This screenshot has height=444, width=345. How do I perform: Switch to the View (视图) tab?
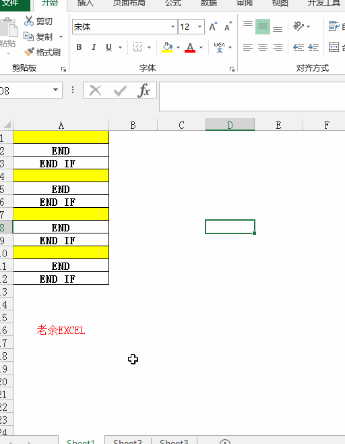pos(280,3)
